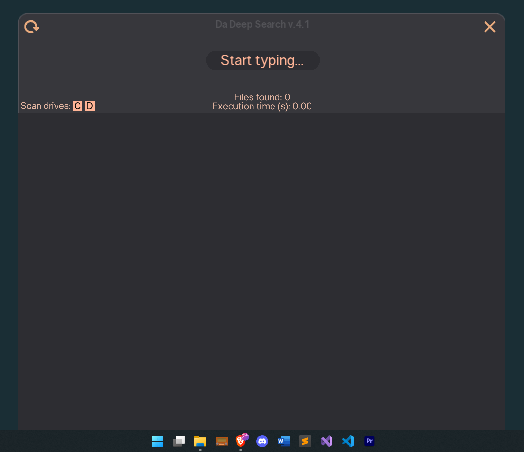Screen dimensions: 524x452
Task: Open the Windows Start menu
Action: 157,441
